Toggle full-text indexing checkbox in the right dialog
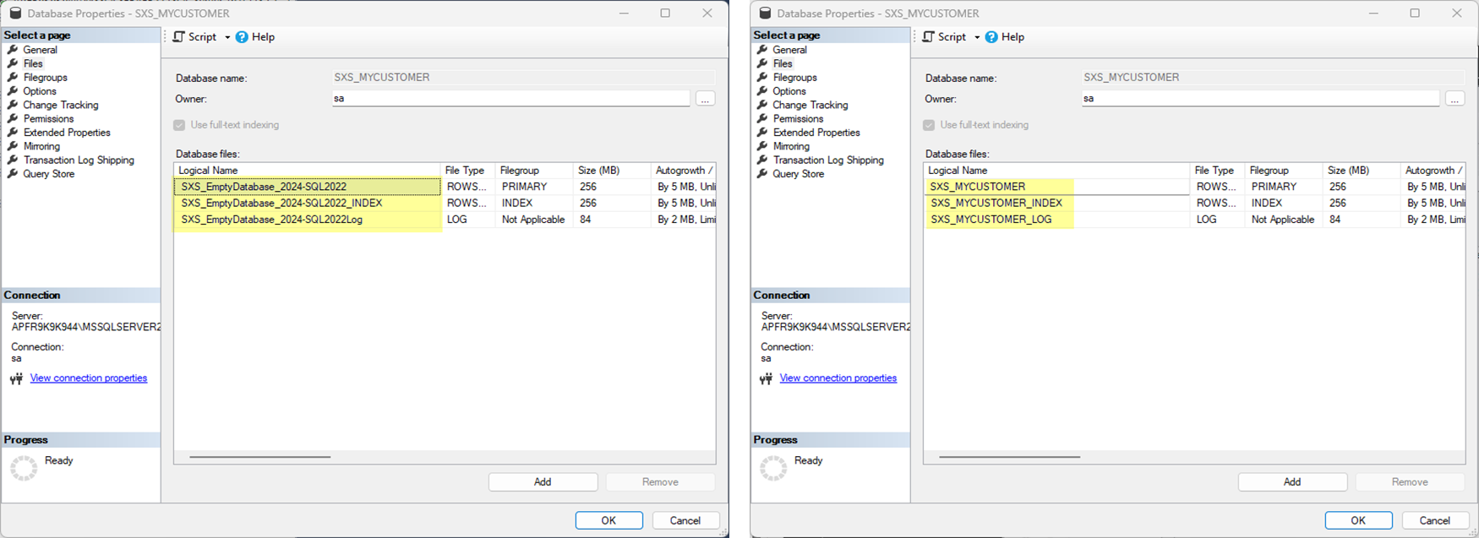The width and height of the screenshot is (1479, 538). pos(929,125)
